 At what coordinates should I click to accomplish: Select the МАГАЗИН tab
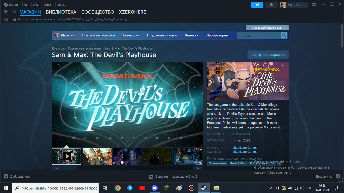pos(30,12)
